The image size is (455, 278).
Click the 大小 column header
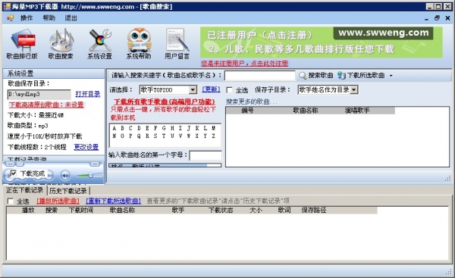pyautogui.click(x=256, y=210)
